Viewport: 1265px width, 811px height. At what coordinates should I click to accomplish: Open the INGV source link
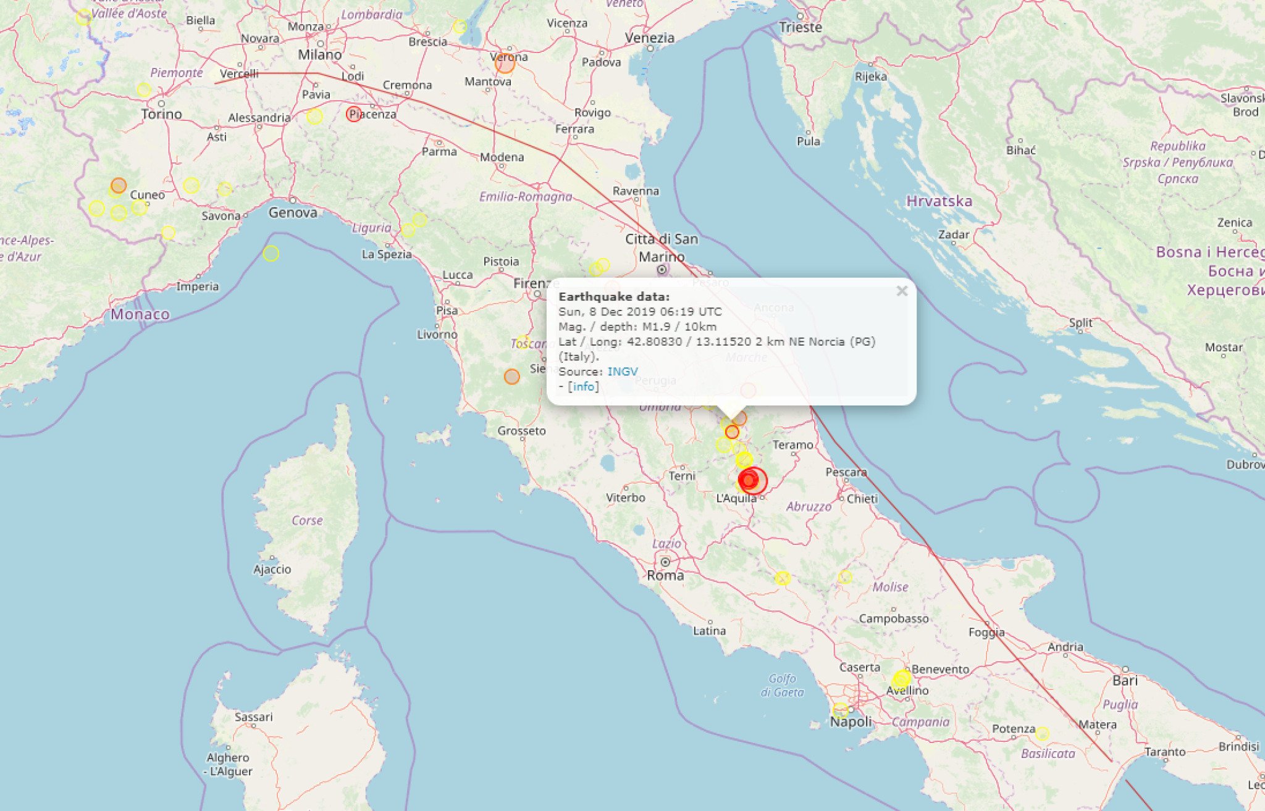coord(622,372)
